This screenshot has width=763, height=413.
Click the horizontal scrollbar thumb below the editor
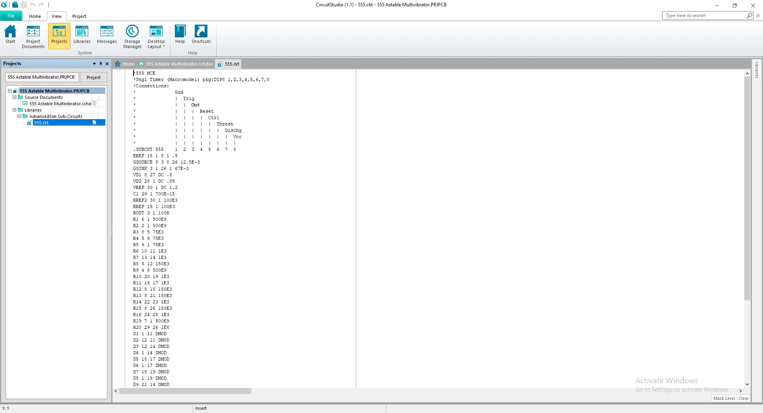[x=185, y=391]
